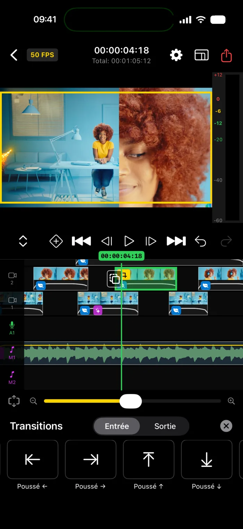Select the M1 music track header
243x529 pixels.
tap(12, 353)
